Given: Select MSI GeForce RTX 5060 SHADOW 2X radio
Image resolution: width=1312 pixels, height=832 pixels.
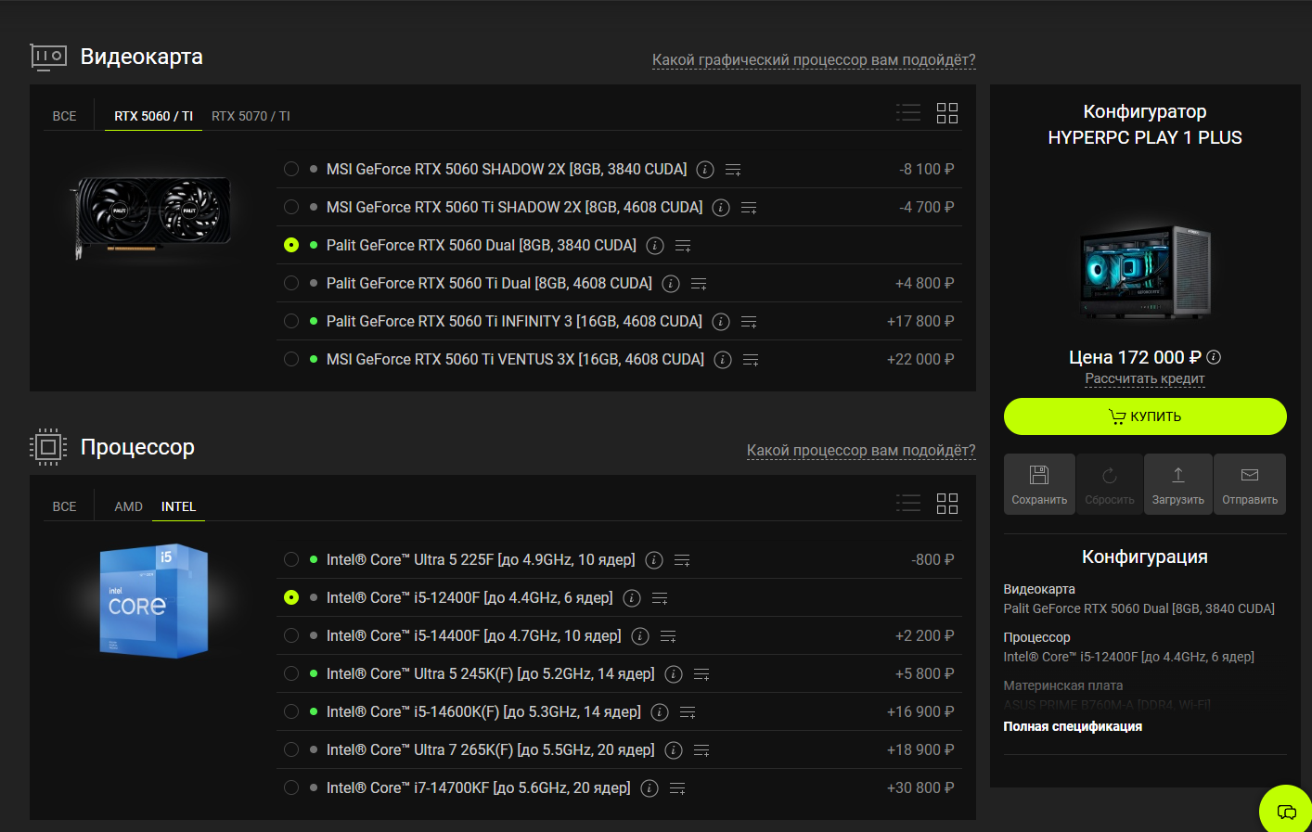Looking at the screenshot, I should [291, 169].
